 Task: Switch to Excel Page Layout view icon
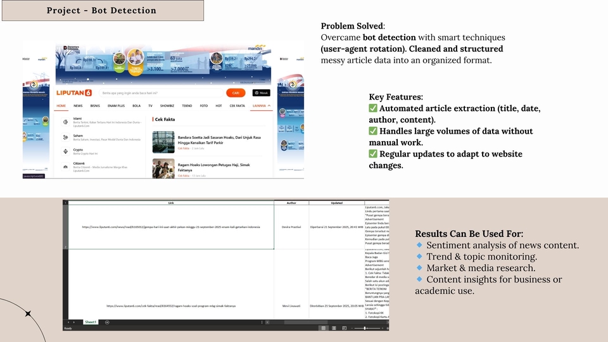coord(334,328)
